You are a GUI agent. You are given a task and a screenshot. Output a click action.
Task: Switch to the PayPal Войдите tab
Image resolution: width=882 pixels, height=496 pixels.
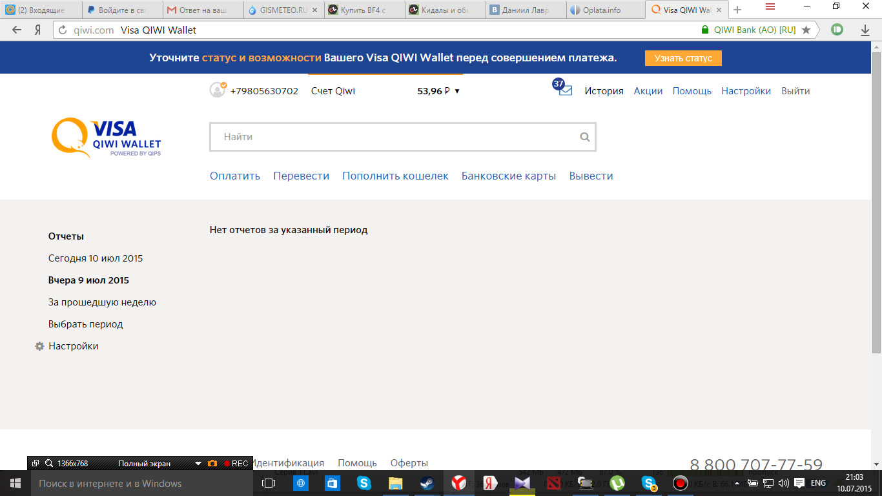tap(123, 10)
